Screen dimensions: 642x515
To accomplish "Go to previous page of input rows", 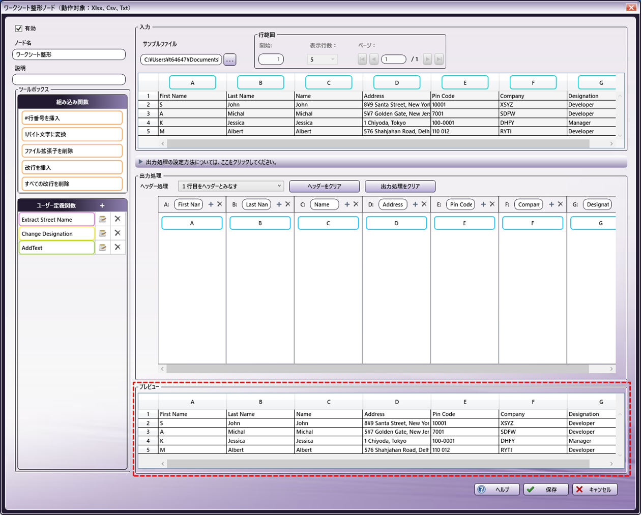I will pos(374,59).
